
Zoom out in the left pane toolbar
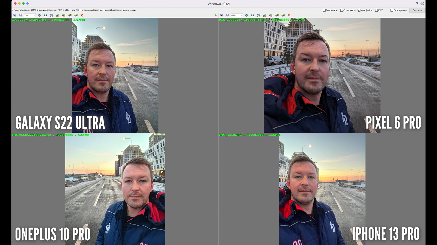pyautogui.click(x=20, y=15)
